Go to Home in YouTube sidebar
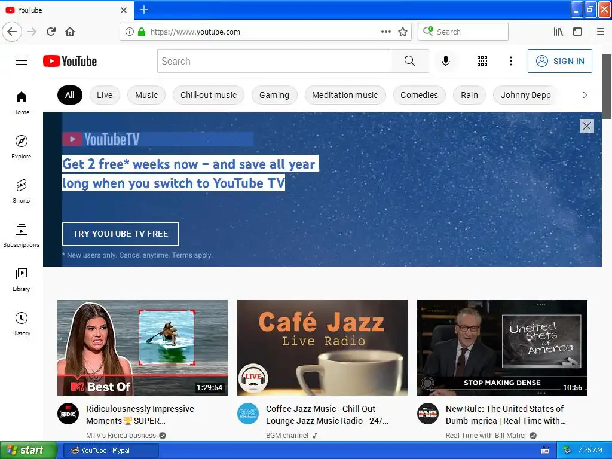This screenshot has width=612, height=459. 21,103
